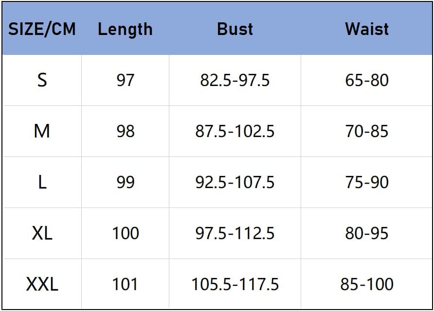The height and width of the screenshot is (311, 434).
Task: Select waist range 75-90
Action: pos(367,182)
